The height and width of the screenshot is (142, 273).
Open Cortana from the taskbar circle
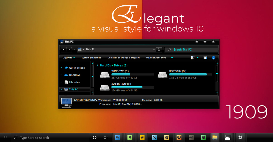95,137
